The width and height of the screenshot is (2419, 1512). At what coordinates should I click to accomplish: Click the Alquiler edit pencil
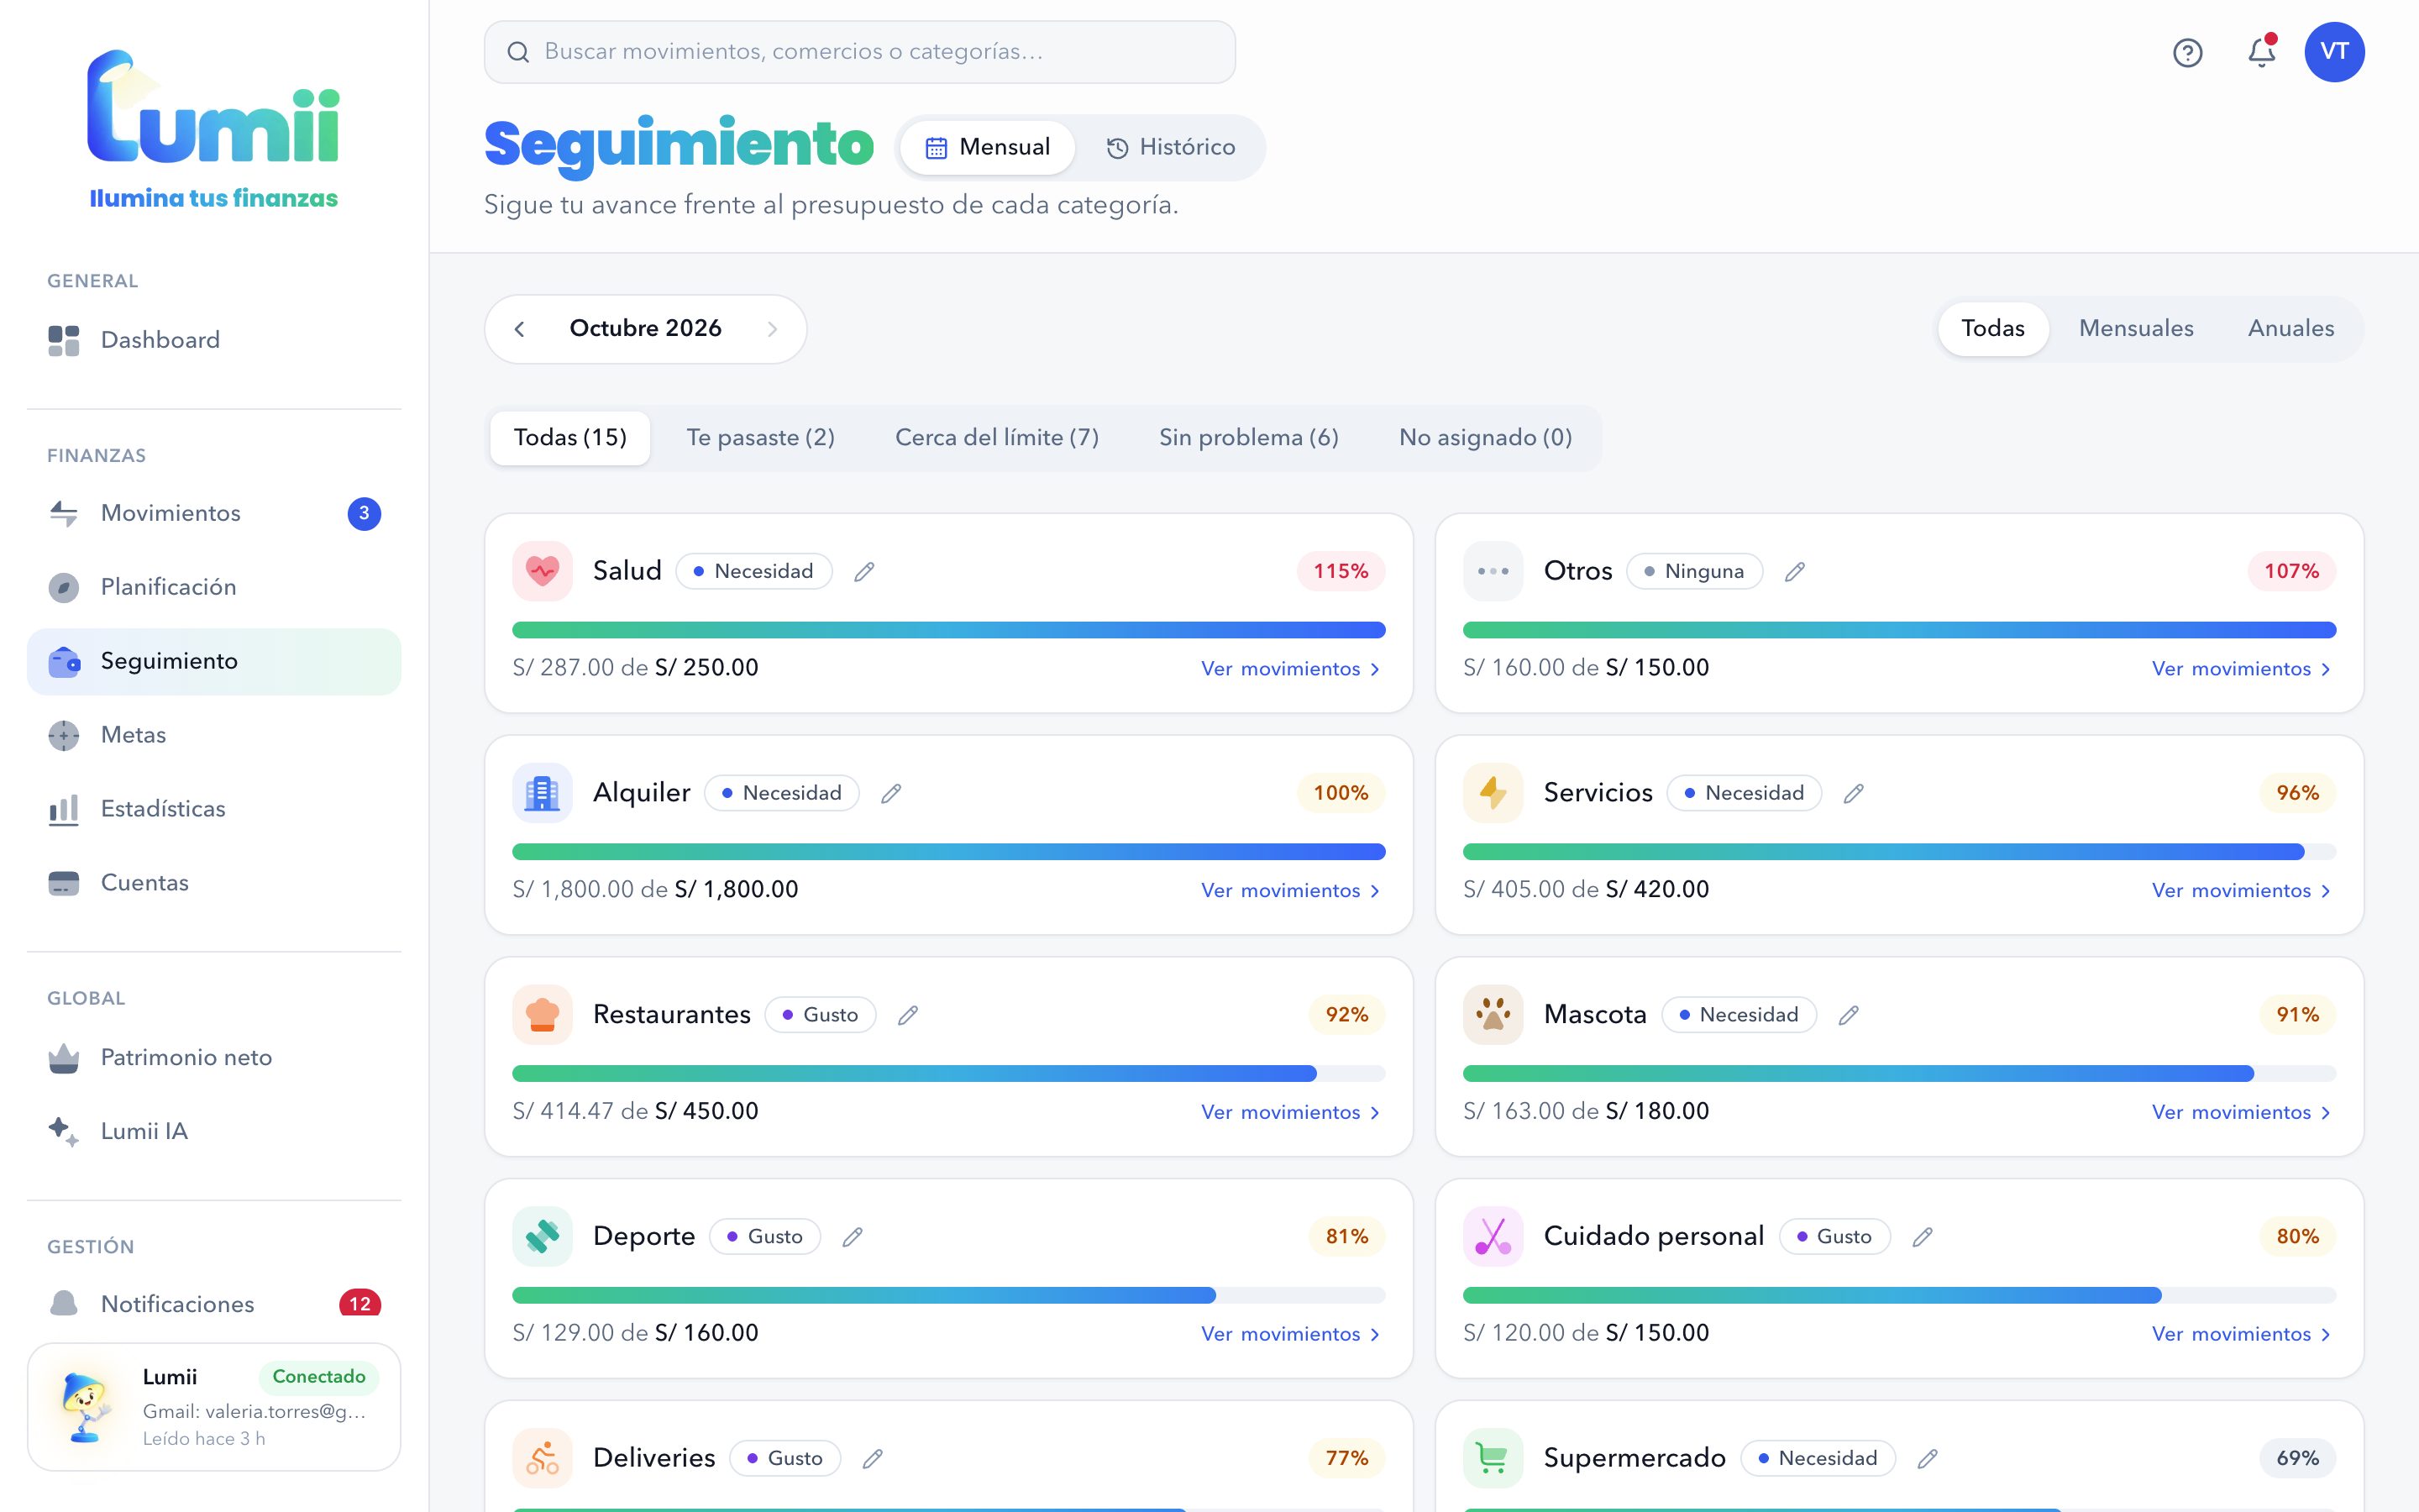click(x=892, y=793)
